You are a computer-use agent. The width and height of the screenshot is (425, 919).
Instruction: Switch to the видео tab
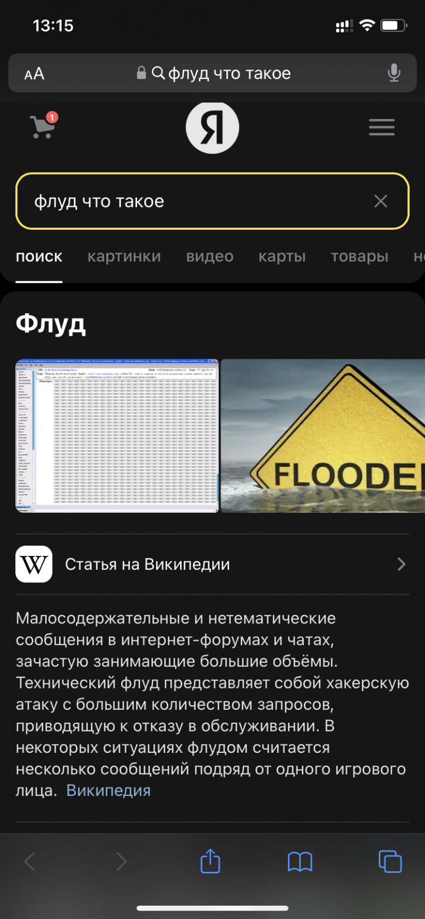pyautogui.click(x=210, y=256)
